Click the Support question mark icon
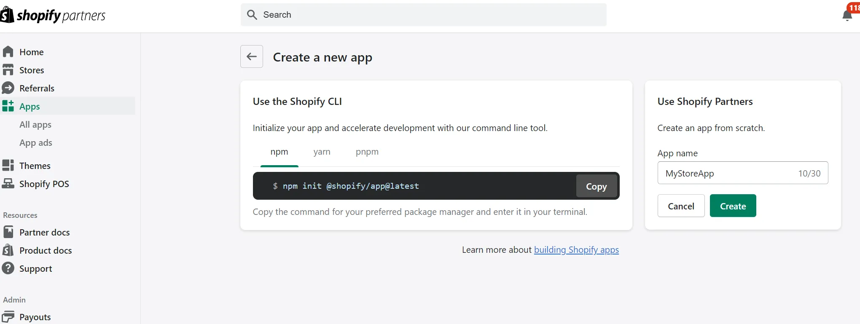This screenshot has width=860, height=324. click(x=8, y=268)
